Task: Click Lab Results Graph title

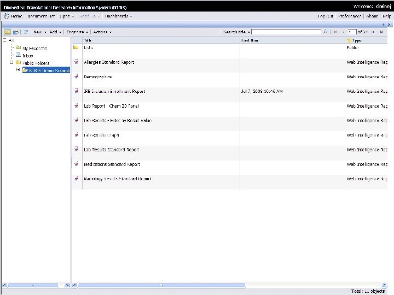Action: [x=101, y=135]
